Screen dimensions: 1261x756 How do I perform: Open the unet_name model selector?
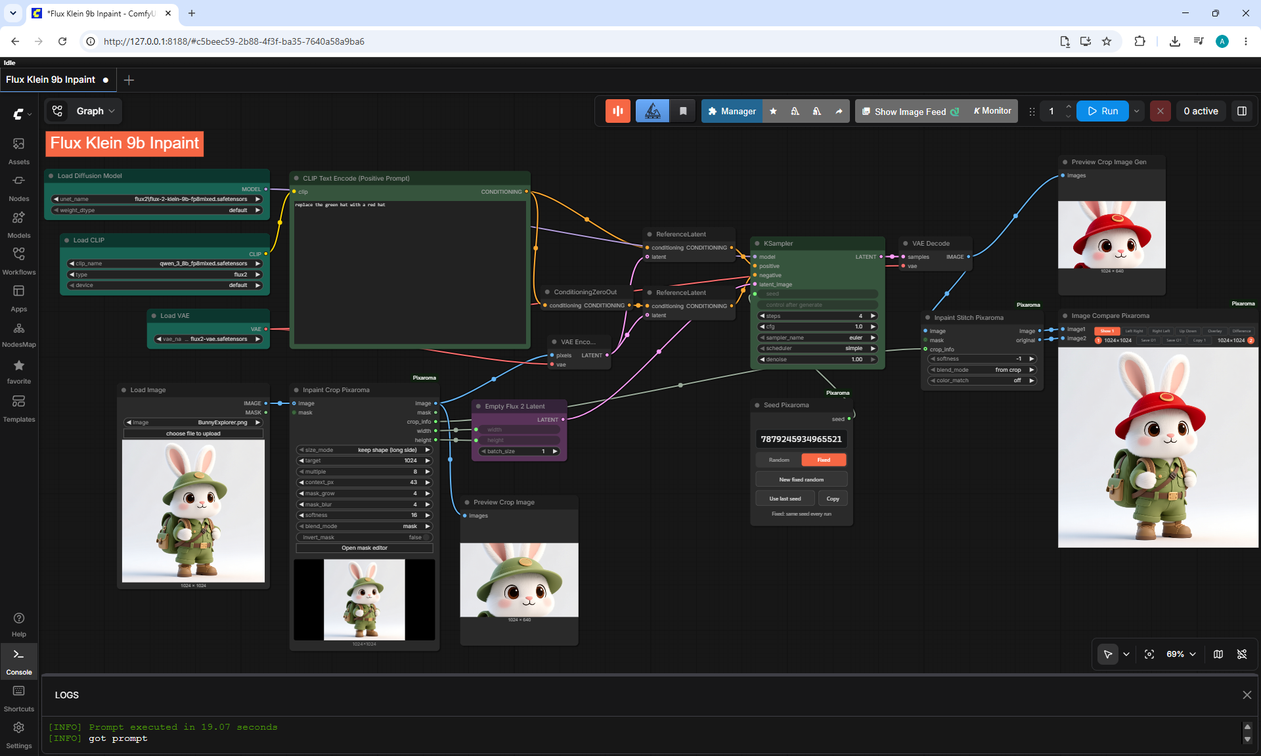[157, 199]
